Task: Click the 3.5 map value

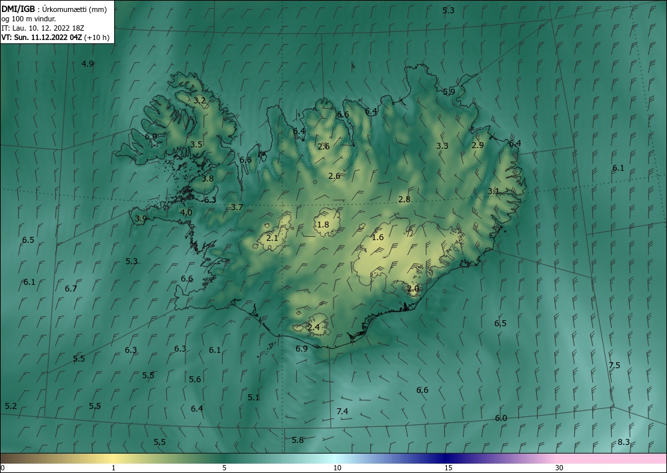Action: (x=196, y=145)
